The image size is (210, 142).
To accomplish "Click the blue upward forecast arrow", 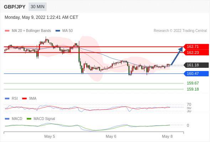I will click(177, 56).
